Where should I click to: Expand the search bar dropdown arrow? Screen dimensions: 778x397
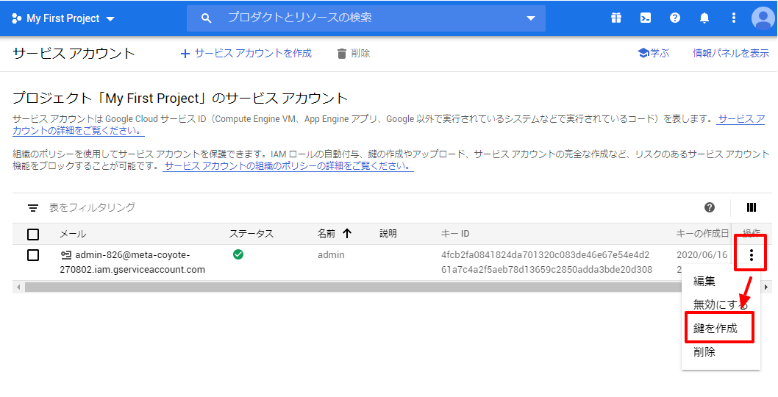pyautogui.click(x=530, y=18)
